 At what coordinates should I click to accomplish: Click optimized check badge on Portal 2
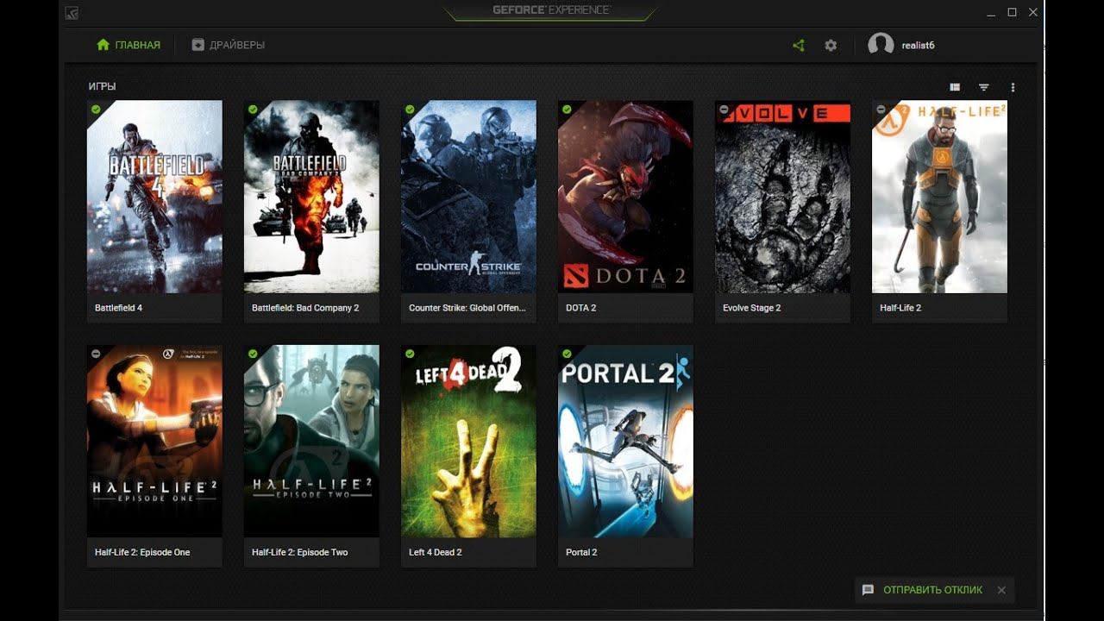coord(567,354)
